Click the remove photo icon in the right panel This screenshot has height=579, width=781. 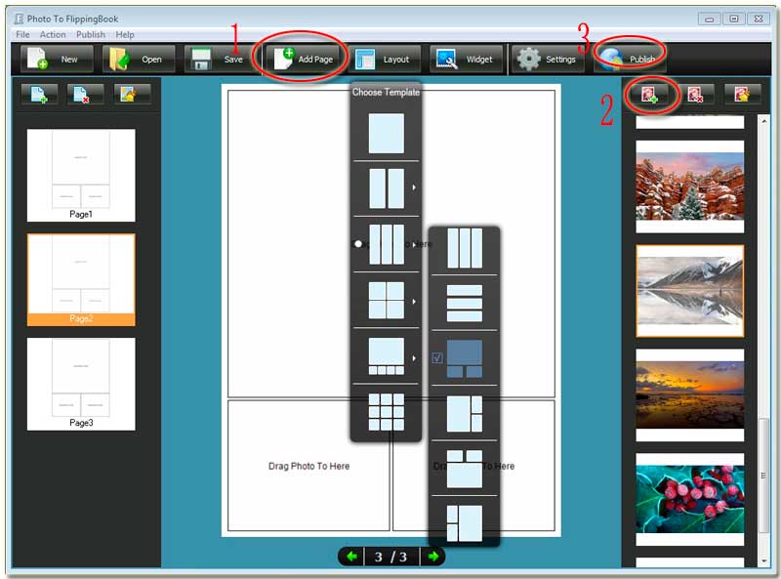(x=695, y=94)
